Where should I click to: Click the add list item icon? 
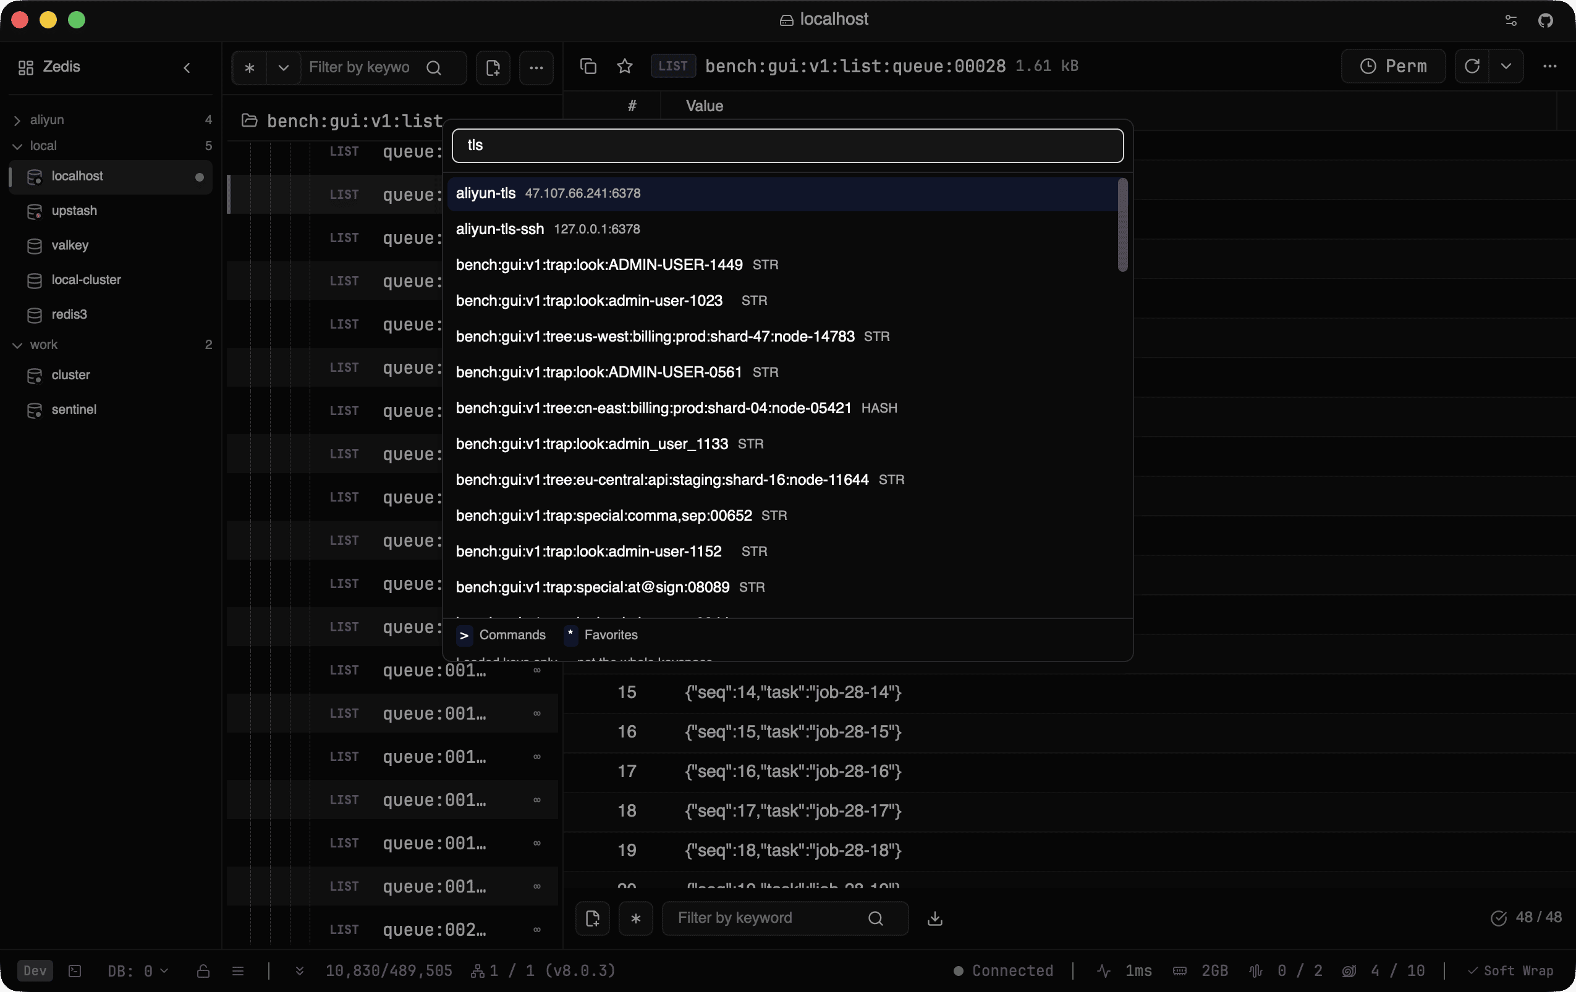tap(592, 918)
